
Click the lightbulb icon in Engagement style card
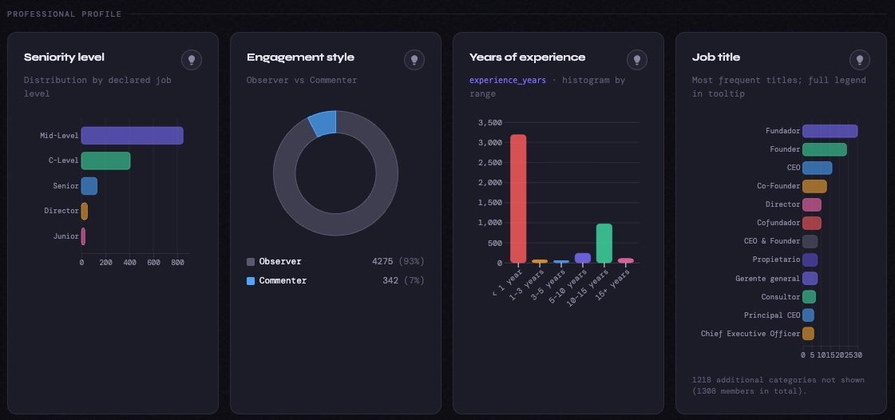pyautogui.click(x=414, y=60)
